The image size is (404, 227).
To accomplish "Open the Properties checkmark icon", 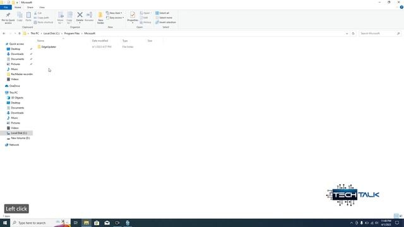I will click(133, 15).
